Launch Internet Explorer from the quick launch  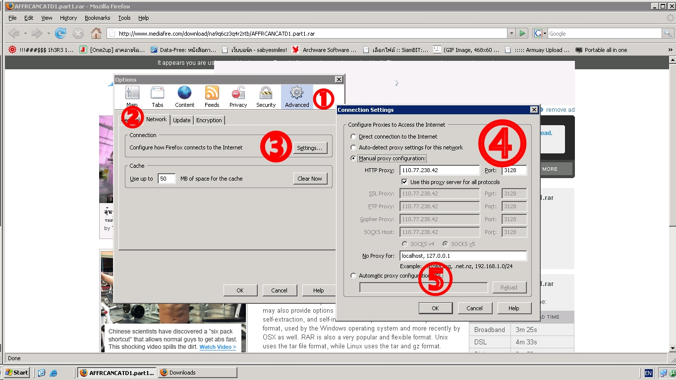coord(54,373)
